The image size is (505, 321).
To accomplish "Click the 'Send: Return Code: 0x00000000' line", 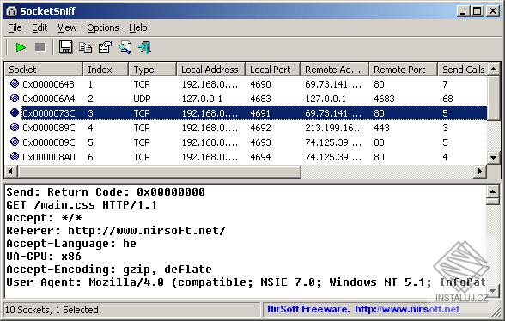I will pyautogui.click(x=106, y=192).
